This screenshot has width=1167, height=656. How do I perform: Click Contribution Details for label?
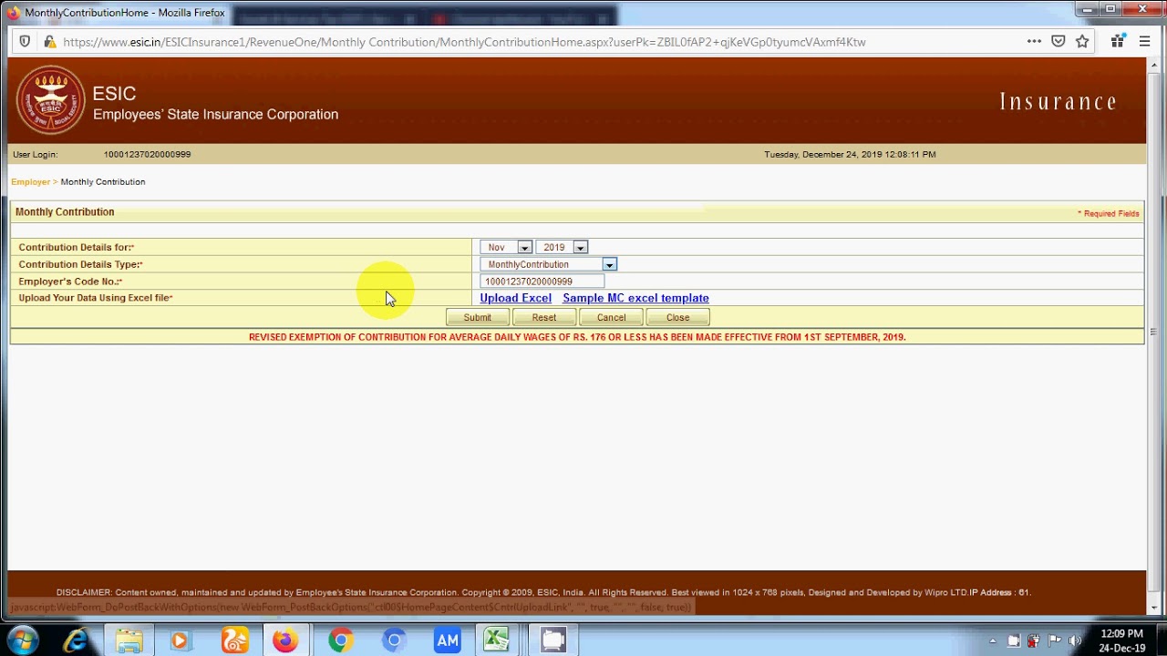pos(76,247)
